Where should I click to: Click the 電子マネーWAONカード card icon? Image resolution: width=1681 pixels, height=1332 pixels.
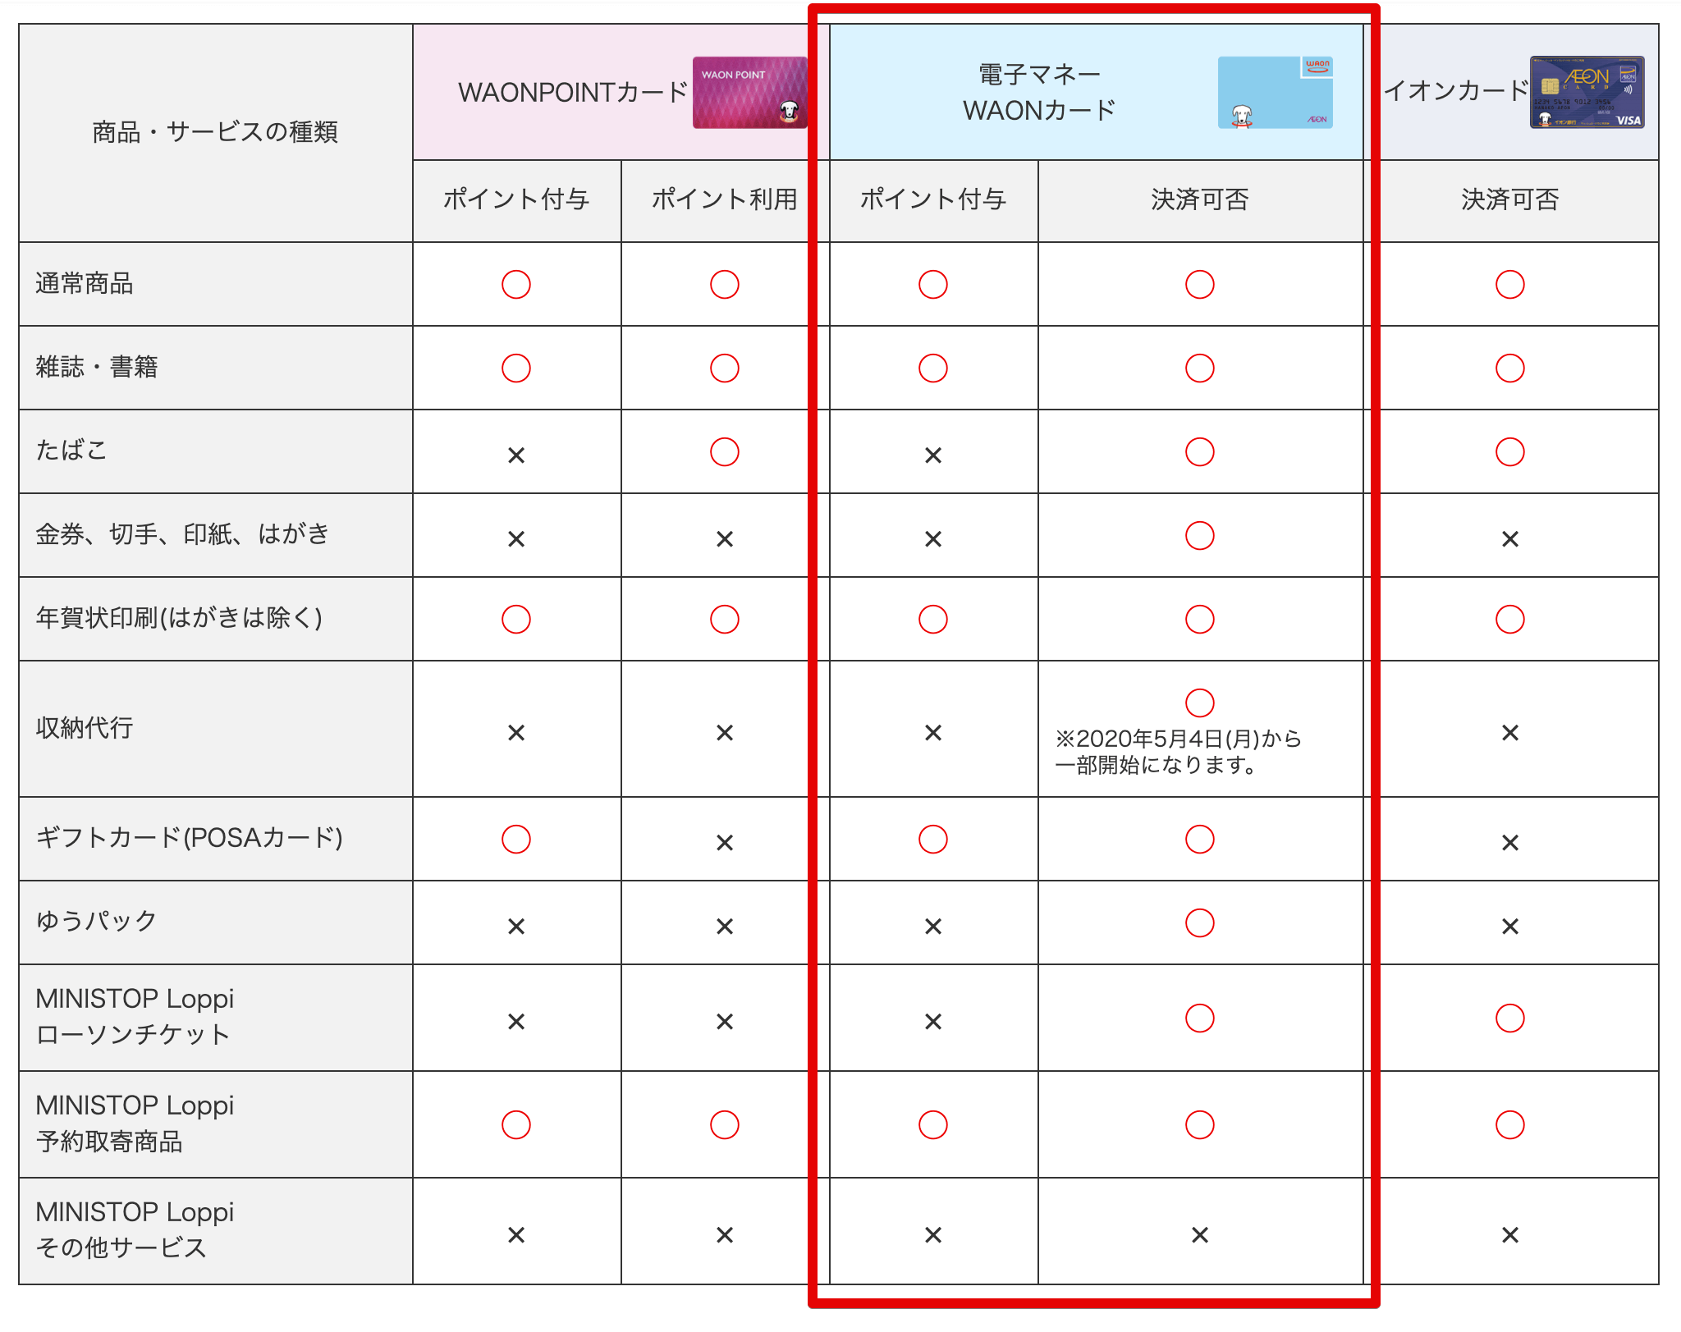pos(1269,103)
